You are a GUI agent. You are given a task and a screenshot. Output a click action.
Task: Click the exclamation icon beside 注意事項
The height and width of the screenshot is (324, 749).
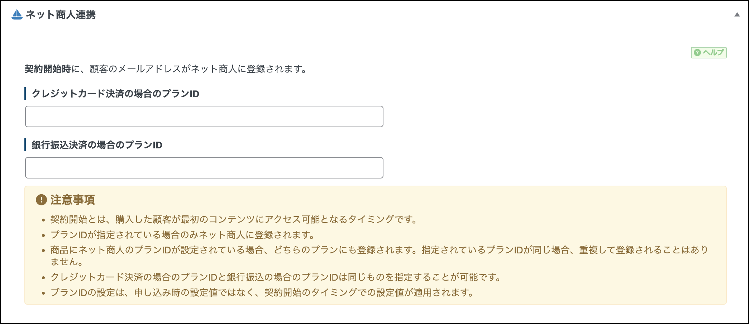[41, 200]
